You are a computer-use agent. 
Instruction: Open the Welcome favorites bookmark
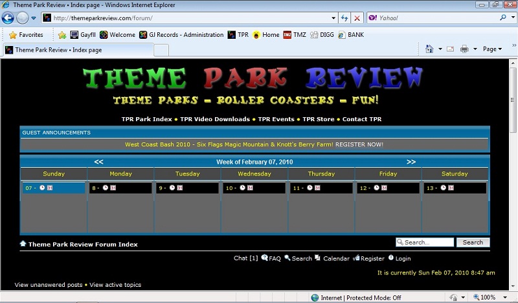118,35
